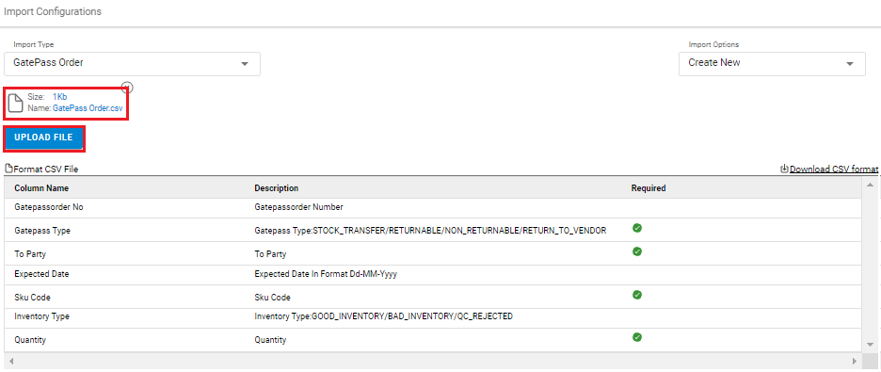Click the Description table header
This screenshot has height=372, width=881.
[277, 188]
